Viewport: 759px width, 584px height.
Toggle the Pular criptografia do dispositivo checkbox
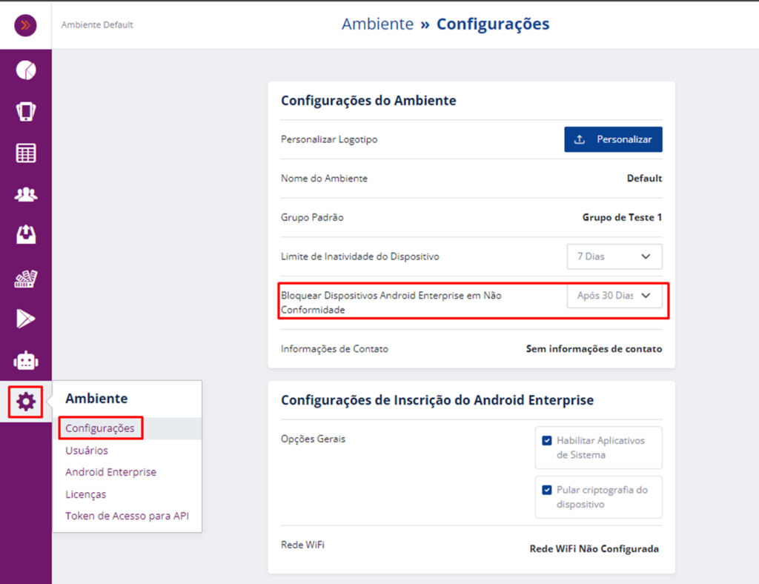click(547, 490)
